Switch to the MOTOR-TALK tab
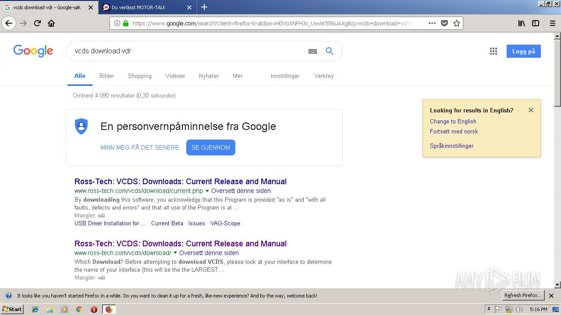This screenshot has height=315, width=561. pyautogui.click(x=148, y=7)
